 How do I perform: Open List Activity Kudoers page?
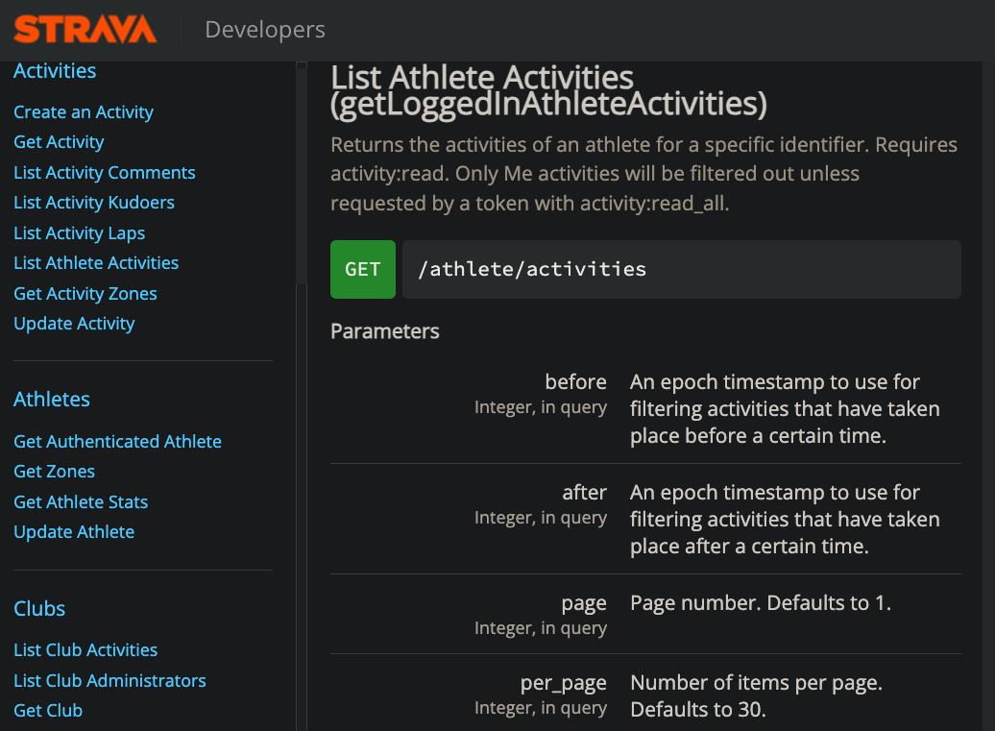pyautogui.click(x=94, y=203)
